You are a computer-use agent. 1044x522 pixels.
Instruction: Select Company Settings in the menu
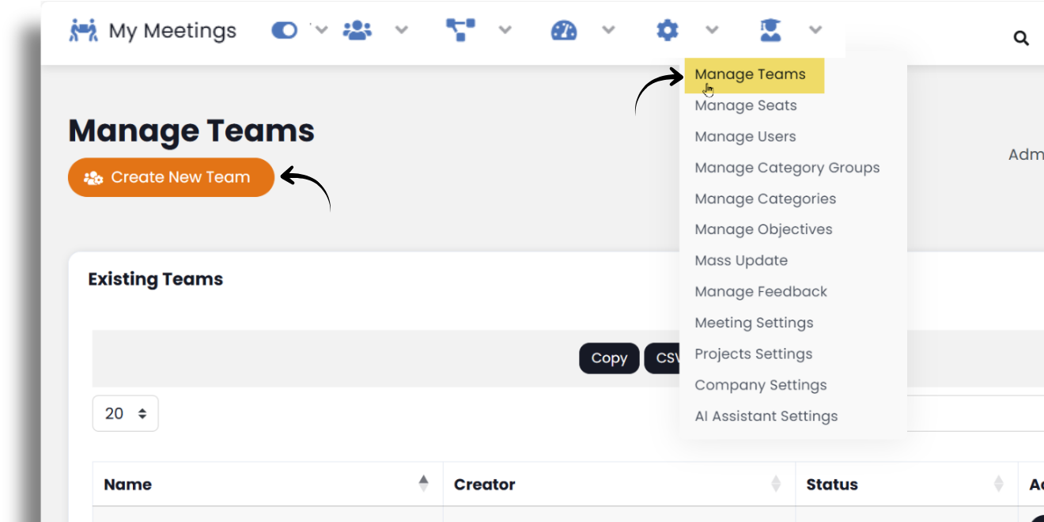click(x=760, y=385)
